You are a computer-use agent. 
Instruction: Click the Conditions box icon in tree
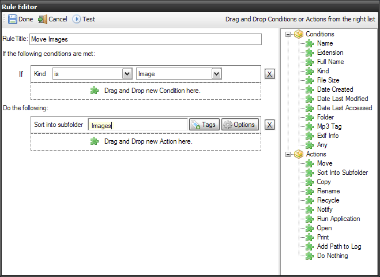point(299,34)
